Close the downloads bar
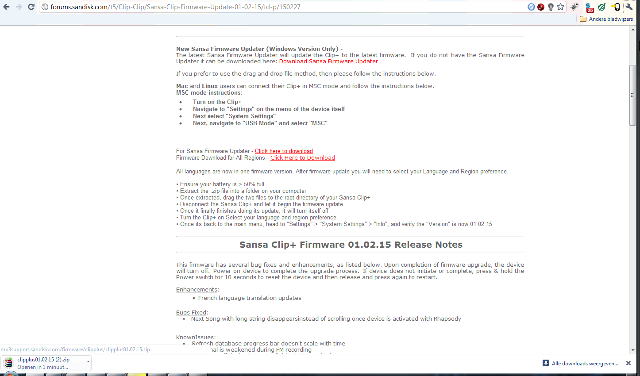This screenshot has width=640, height=376. (x=628, y=363)
